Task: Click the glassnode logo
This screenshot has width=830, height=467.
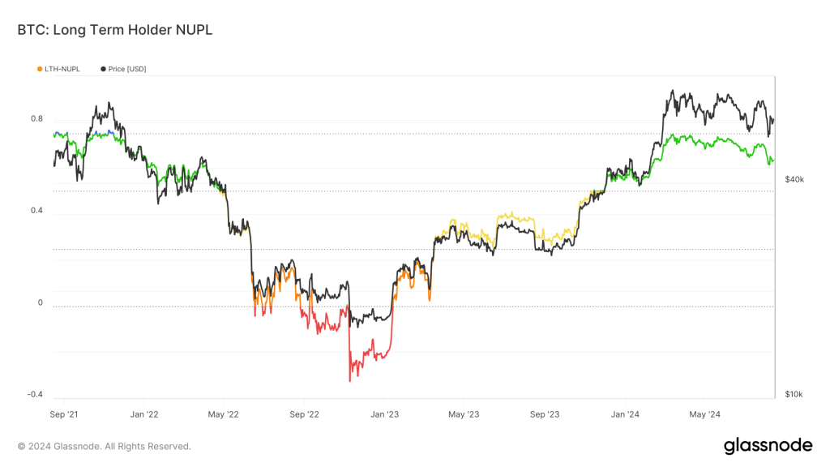Action: pyautogui.click(x=768, y=445)
